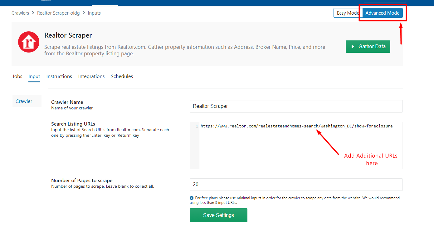Open the Integrations tab

(x=91, y=76)
